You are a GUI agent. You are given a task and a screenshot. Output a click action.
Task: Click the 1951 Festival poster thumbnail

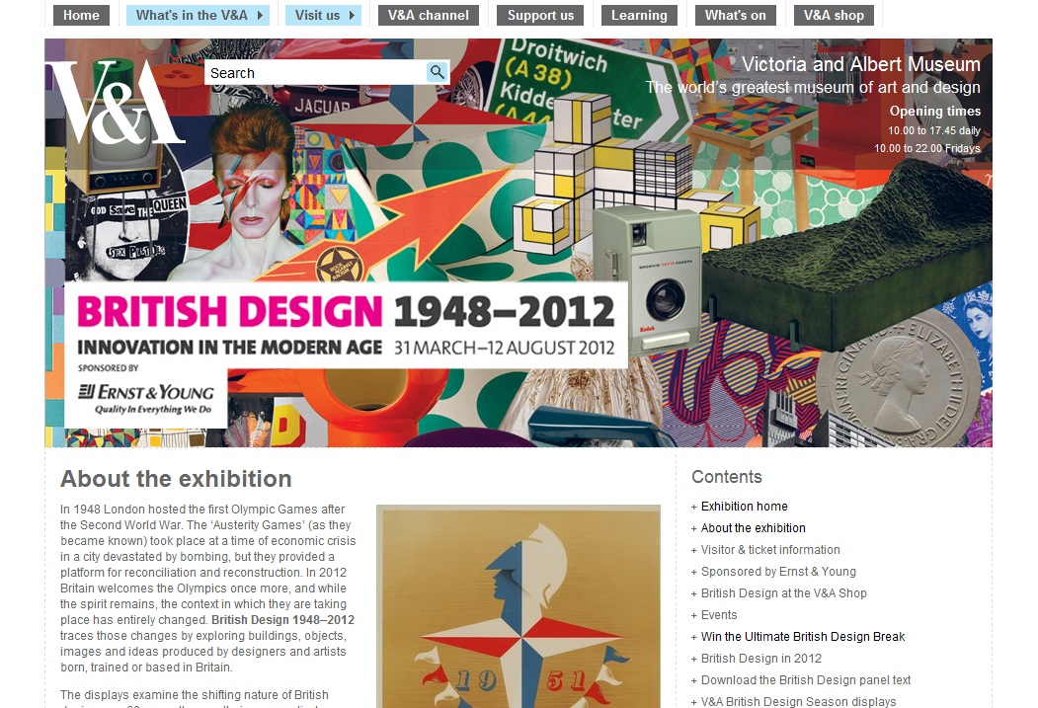click(x=519, y=606)
